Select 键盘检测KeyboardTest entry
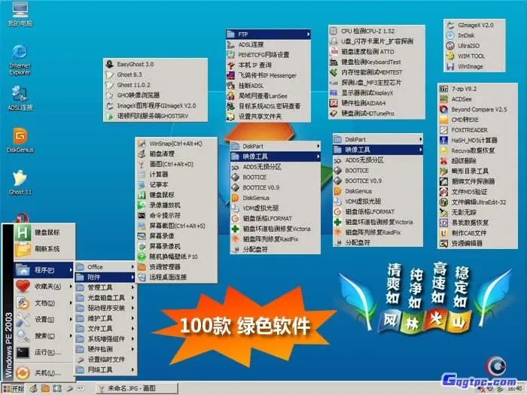 [376, 62]
